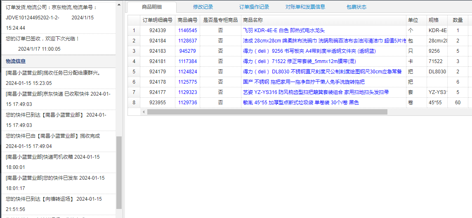Open 得力 DL8030 不锈钢直尺 product link
The height and width of the screenshot is (218, 472).
pos(322,72)
